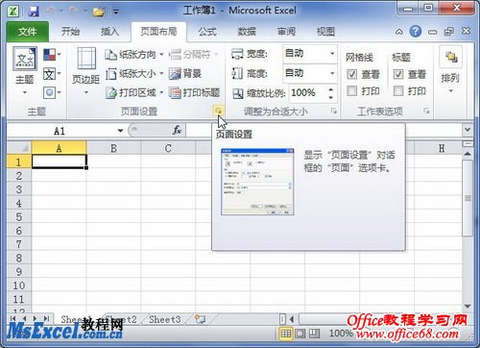
Task: Click the Excel application icon
Action: pyautogui.click(x=13, y=12)
